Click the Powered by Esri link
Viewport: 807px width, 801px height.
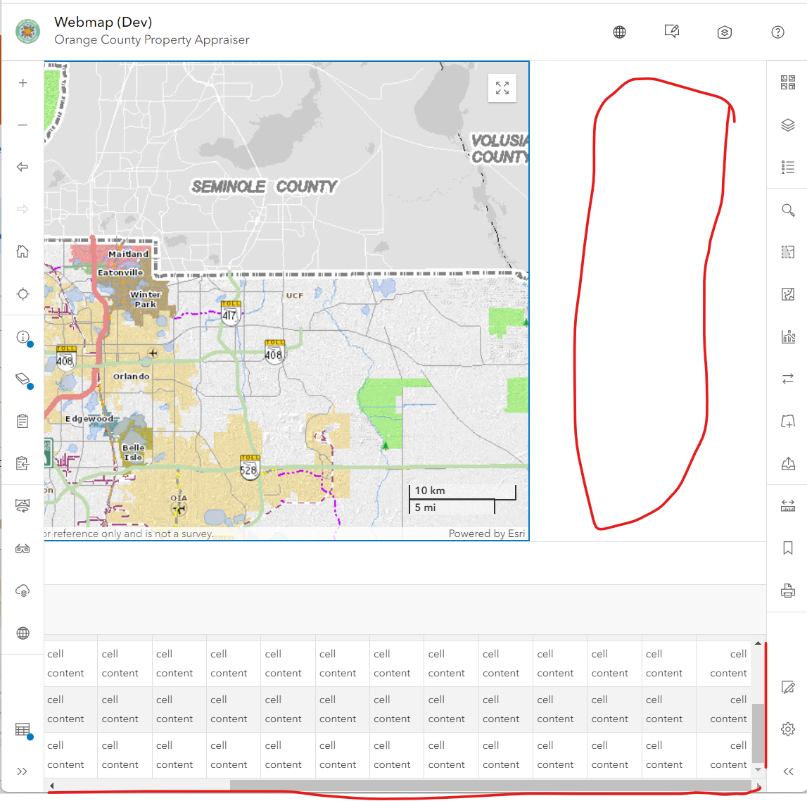pyautogui.click(x=487, y=534)
